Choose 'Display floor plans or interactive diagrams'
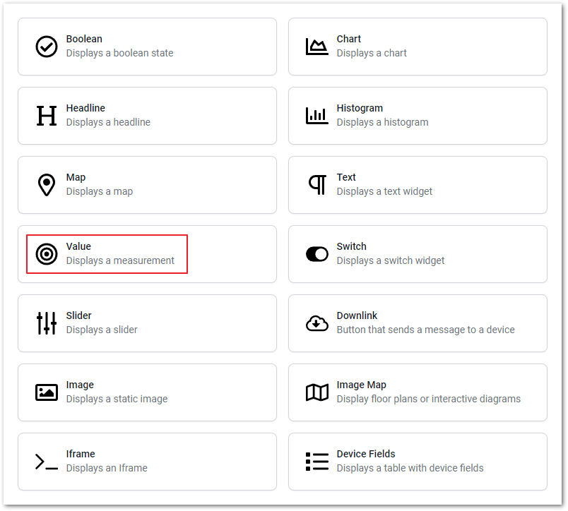 click(418, 392)
